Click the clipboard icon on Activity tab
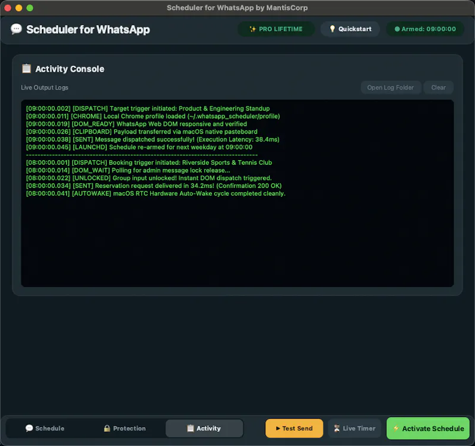The height and width of the screenshot is (446, 475). [190, 428]
